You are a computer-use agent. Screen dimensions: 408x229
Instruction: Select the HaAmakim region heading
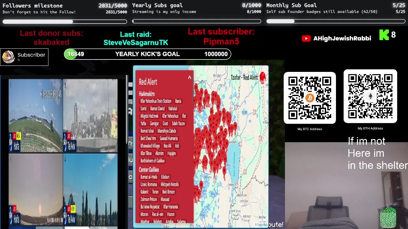click(147, 94)
